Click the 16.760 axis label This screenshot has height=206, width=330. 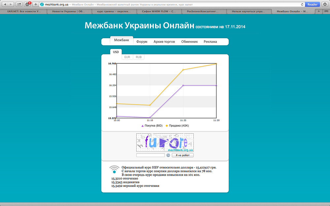tap(112, 64)
